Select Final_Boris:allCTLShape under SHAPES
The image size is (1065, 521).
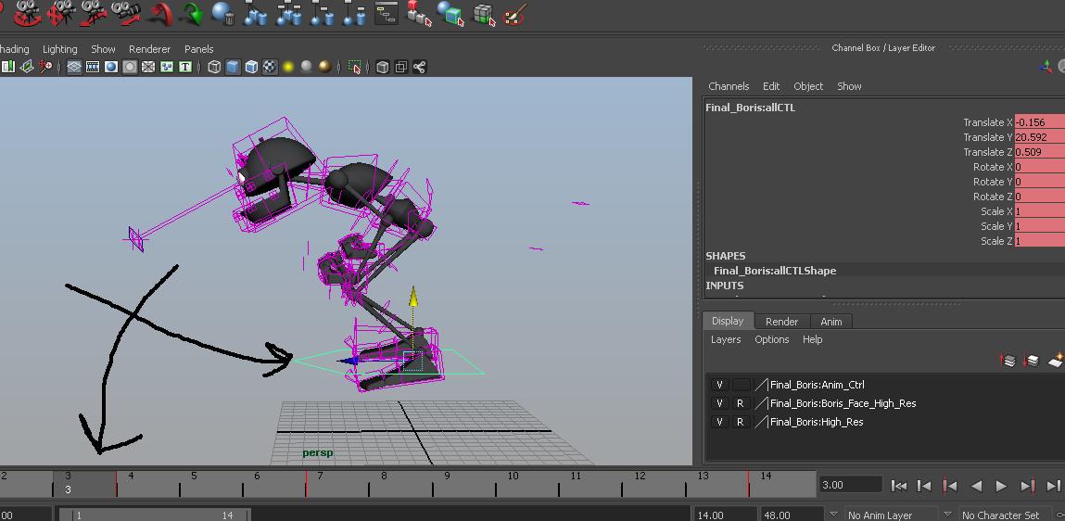pos(774,271)
